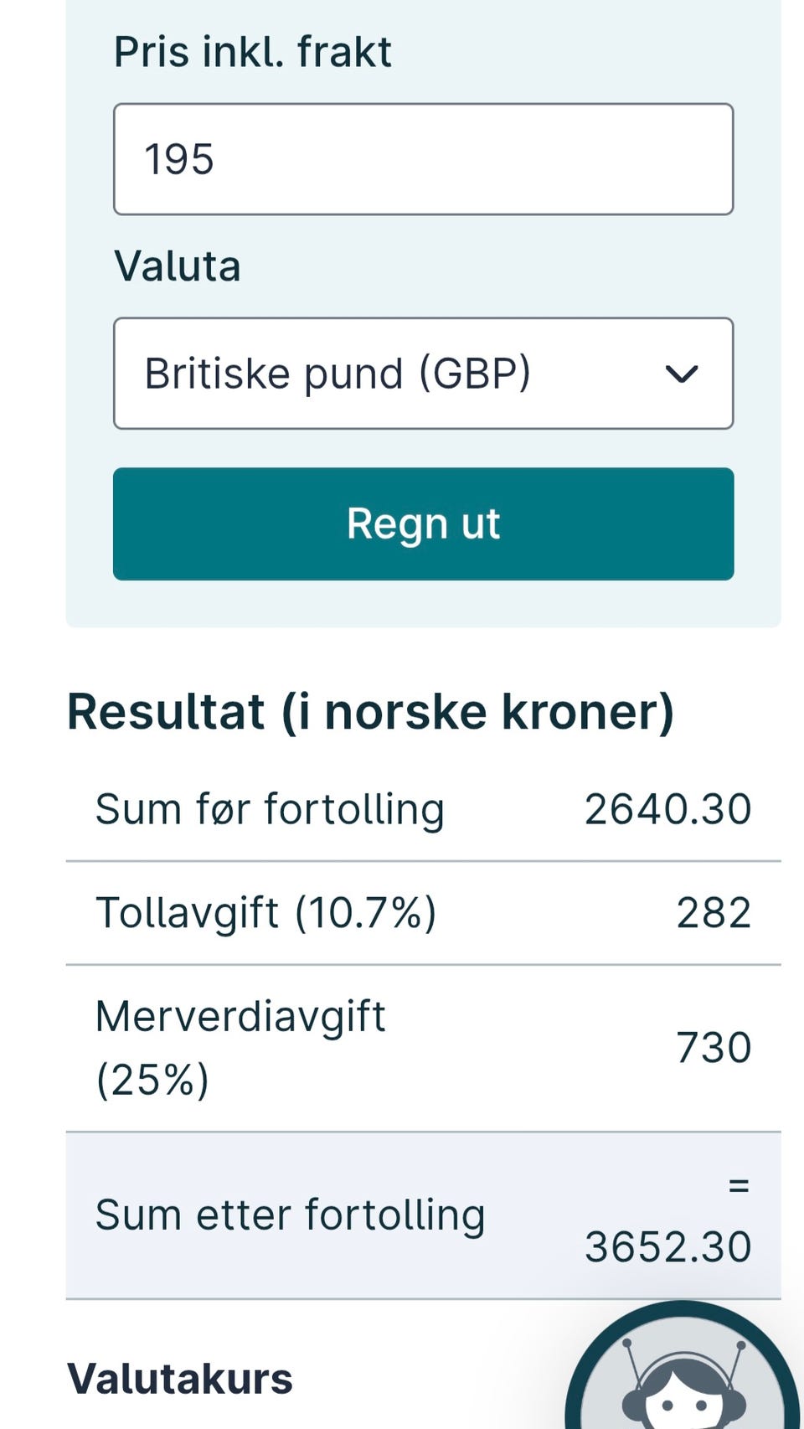Click the Merverdiavgift (25%) row label
This screenshot has height=1429, width=804.
[240, 1047]
